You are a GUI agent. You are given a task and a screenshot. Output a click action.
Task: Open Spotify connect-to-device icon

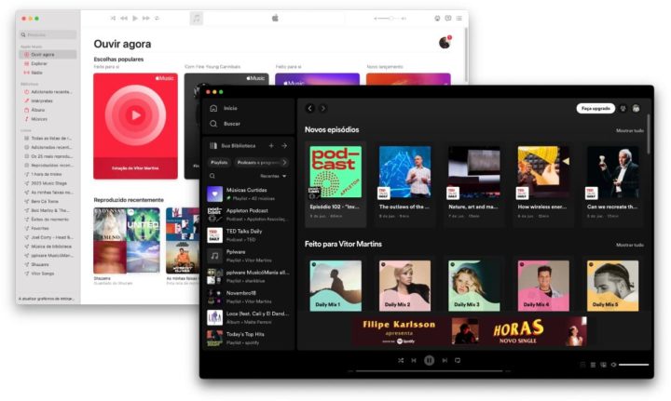[x=603, y=365]
